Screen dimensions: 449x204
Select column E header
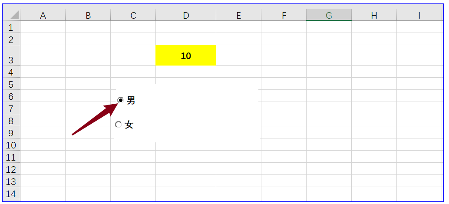tap(238, 15)
